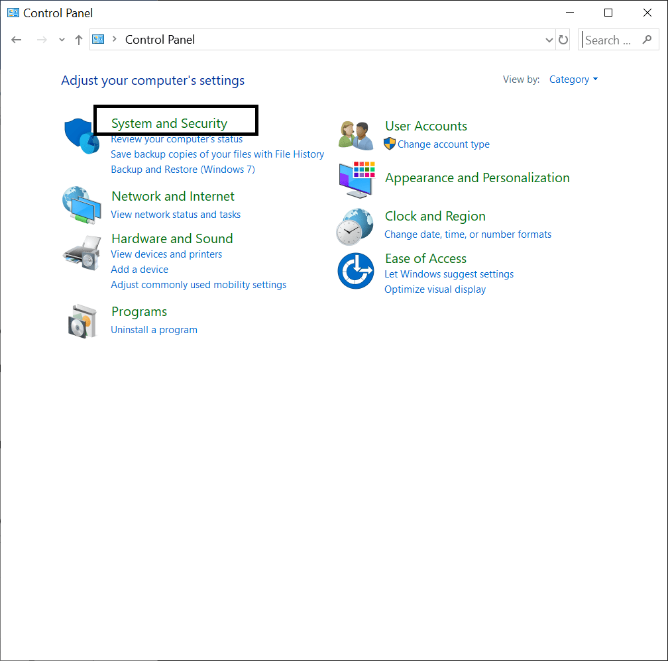The image size is (668, 661).
Task: Click Change account type link
Action: point(443,144)
